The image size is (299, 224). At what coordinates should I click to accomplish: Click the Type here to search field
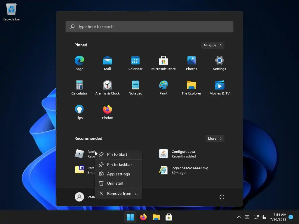149,27
